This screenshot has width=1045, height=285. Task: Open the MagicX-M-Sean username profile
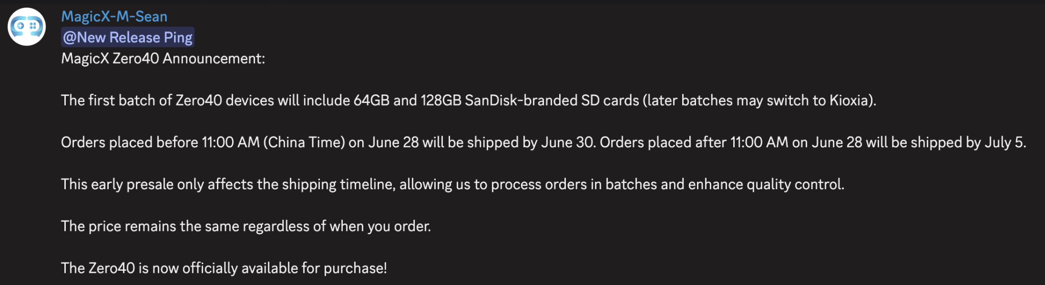pyautogui.click(x=114, y=16)
